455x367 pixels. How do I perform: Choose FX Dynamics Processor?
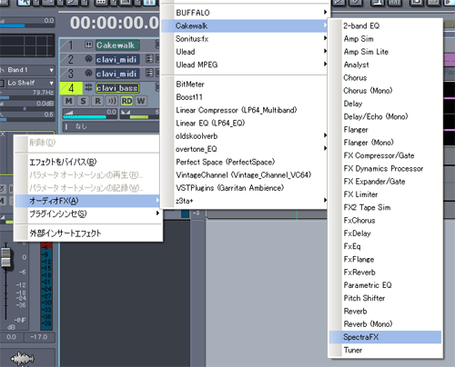point(385,168)
